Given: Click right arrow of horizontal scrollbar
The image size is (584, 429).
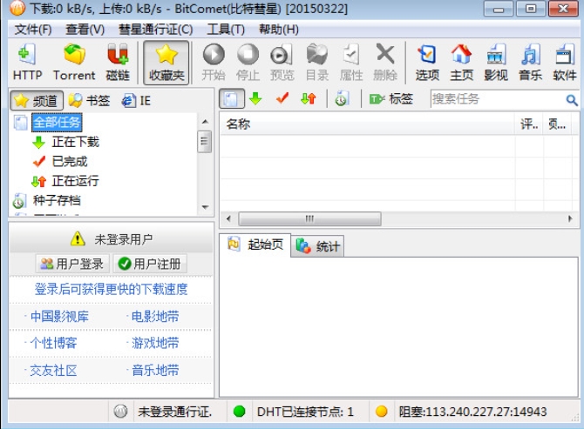Looking at the screenshot, I should click(570, 218).
